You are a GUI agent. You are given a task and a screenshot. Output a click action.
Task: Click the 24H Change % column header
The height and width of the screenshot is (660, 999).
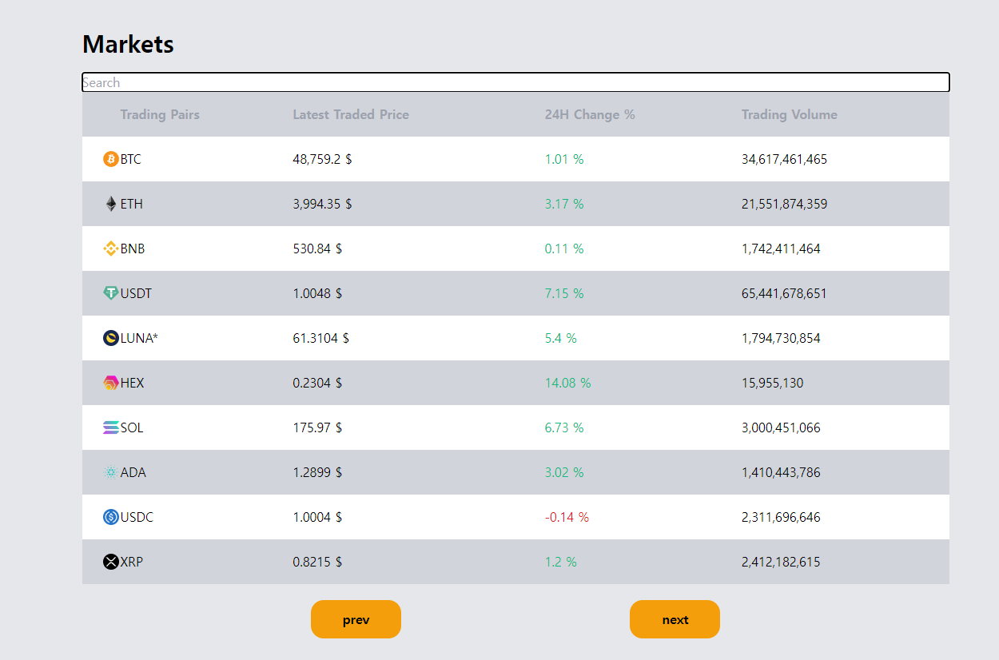pyautogui.click(x=590, y=114)
